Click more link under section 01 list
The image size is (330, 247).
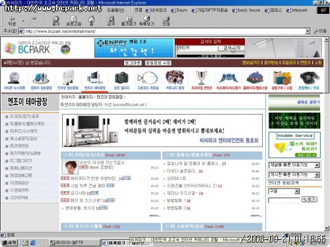(x=155, y=215)
